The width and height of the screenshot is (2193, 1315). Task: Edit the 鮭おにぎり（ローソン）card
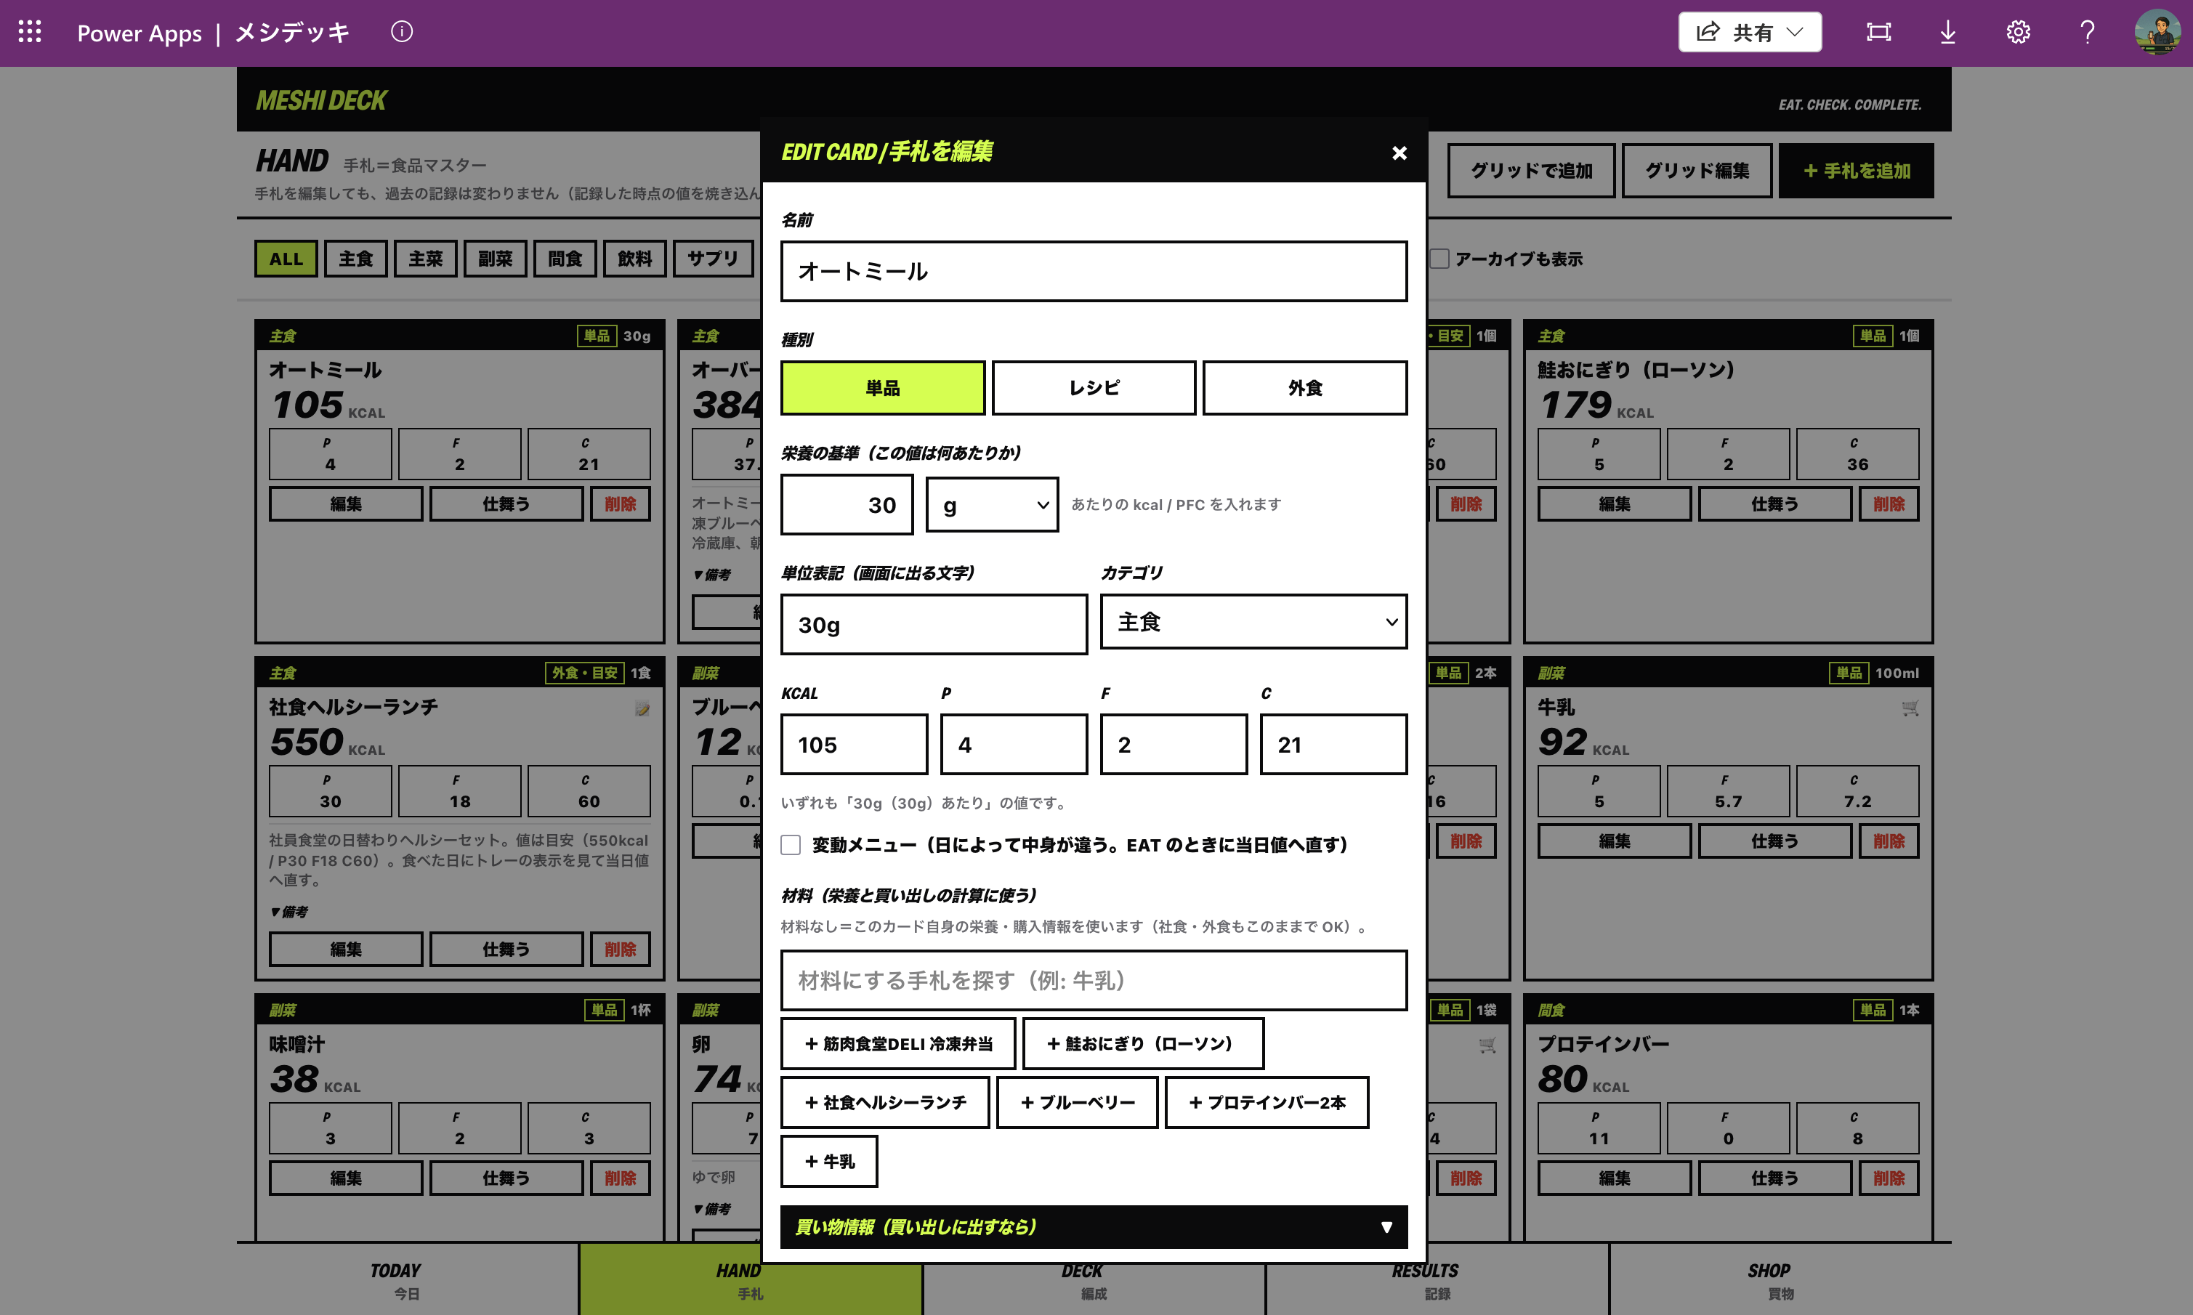(1615, 504)
